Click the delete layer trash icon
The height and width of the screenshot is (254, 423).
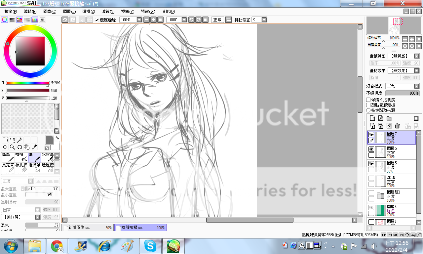(x=397, y=126)
